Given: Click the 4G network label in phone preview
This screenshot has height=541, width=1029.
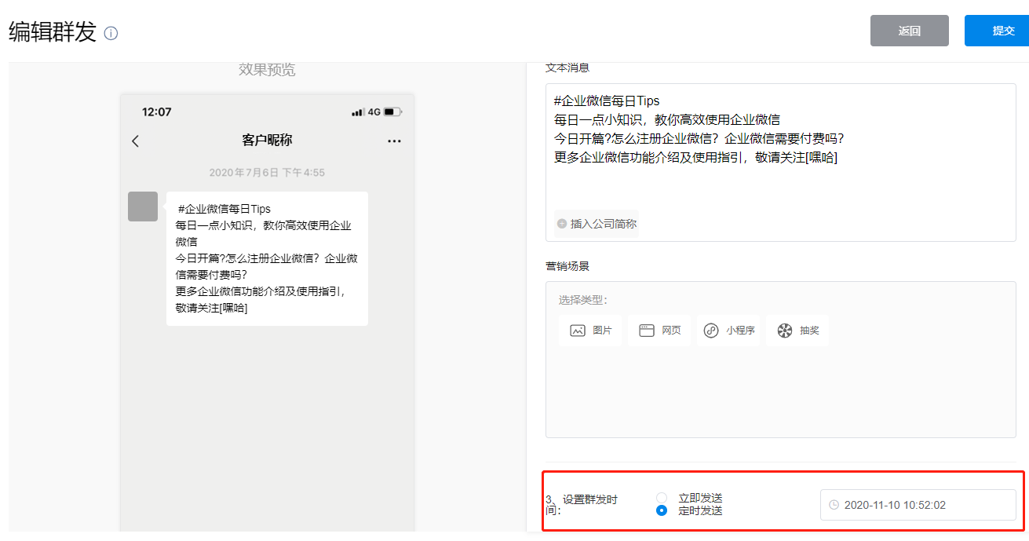Looking at the screenshot, I should (x=374, y=112).
